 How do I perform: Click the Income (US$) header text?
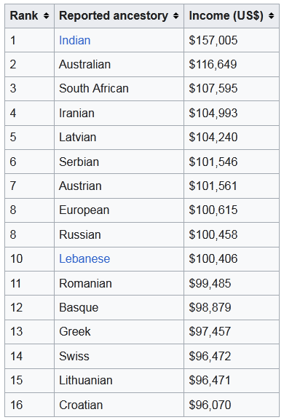(226, 16)
